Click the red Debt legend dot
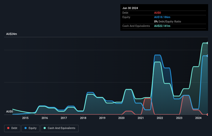The width and height of the screenshot is (212, 136). coord(8,128)
